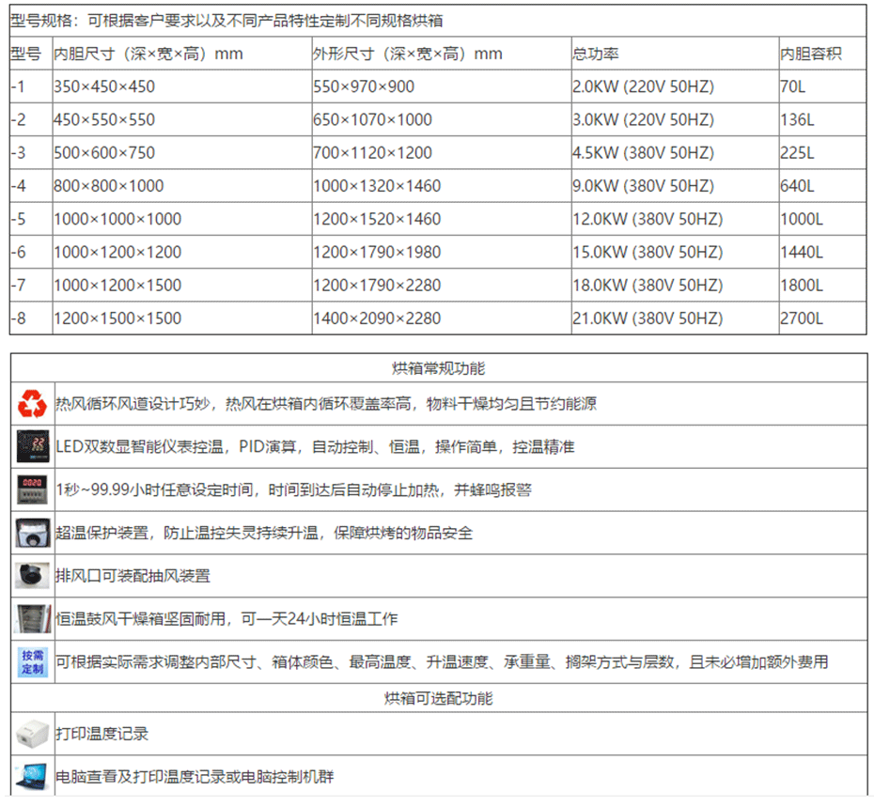Screen dimensions: 874x807
Task: Click the blue 按需定制 icon
Action: 32,661
